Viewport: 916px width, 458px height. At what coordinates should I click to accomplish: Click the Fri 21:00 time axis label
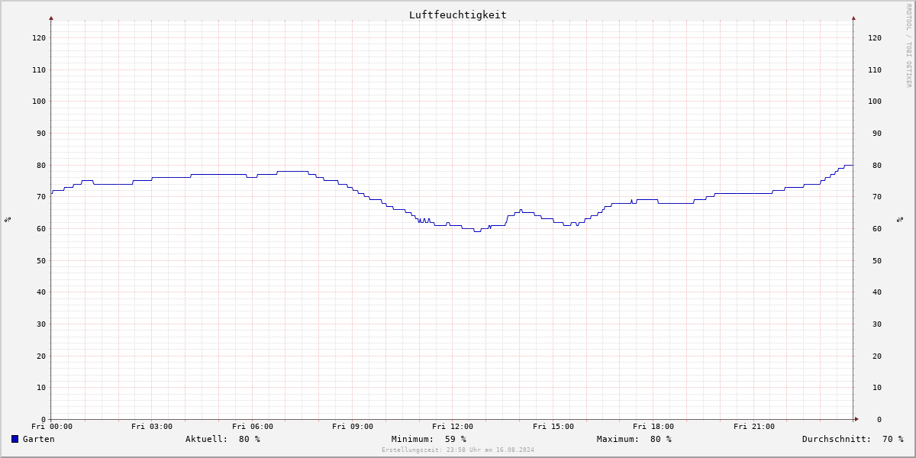[754, 427]
